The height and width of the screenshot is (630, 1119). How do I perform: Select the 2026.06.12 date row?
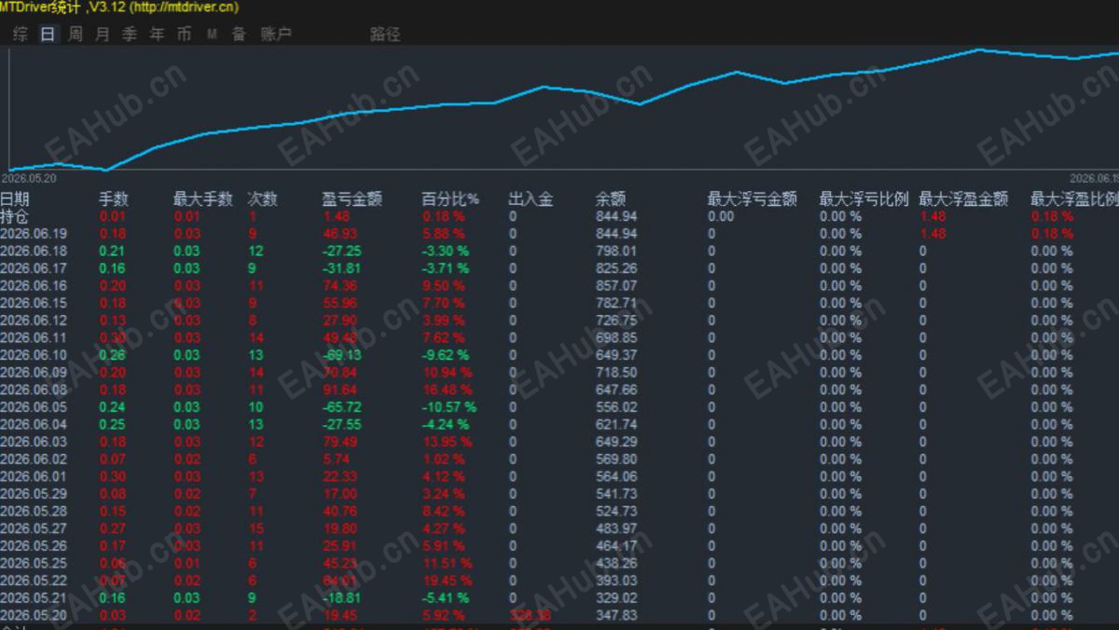pos(34,321)
